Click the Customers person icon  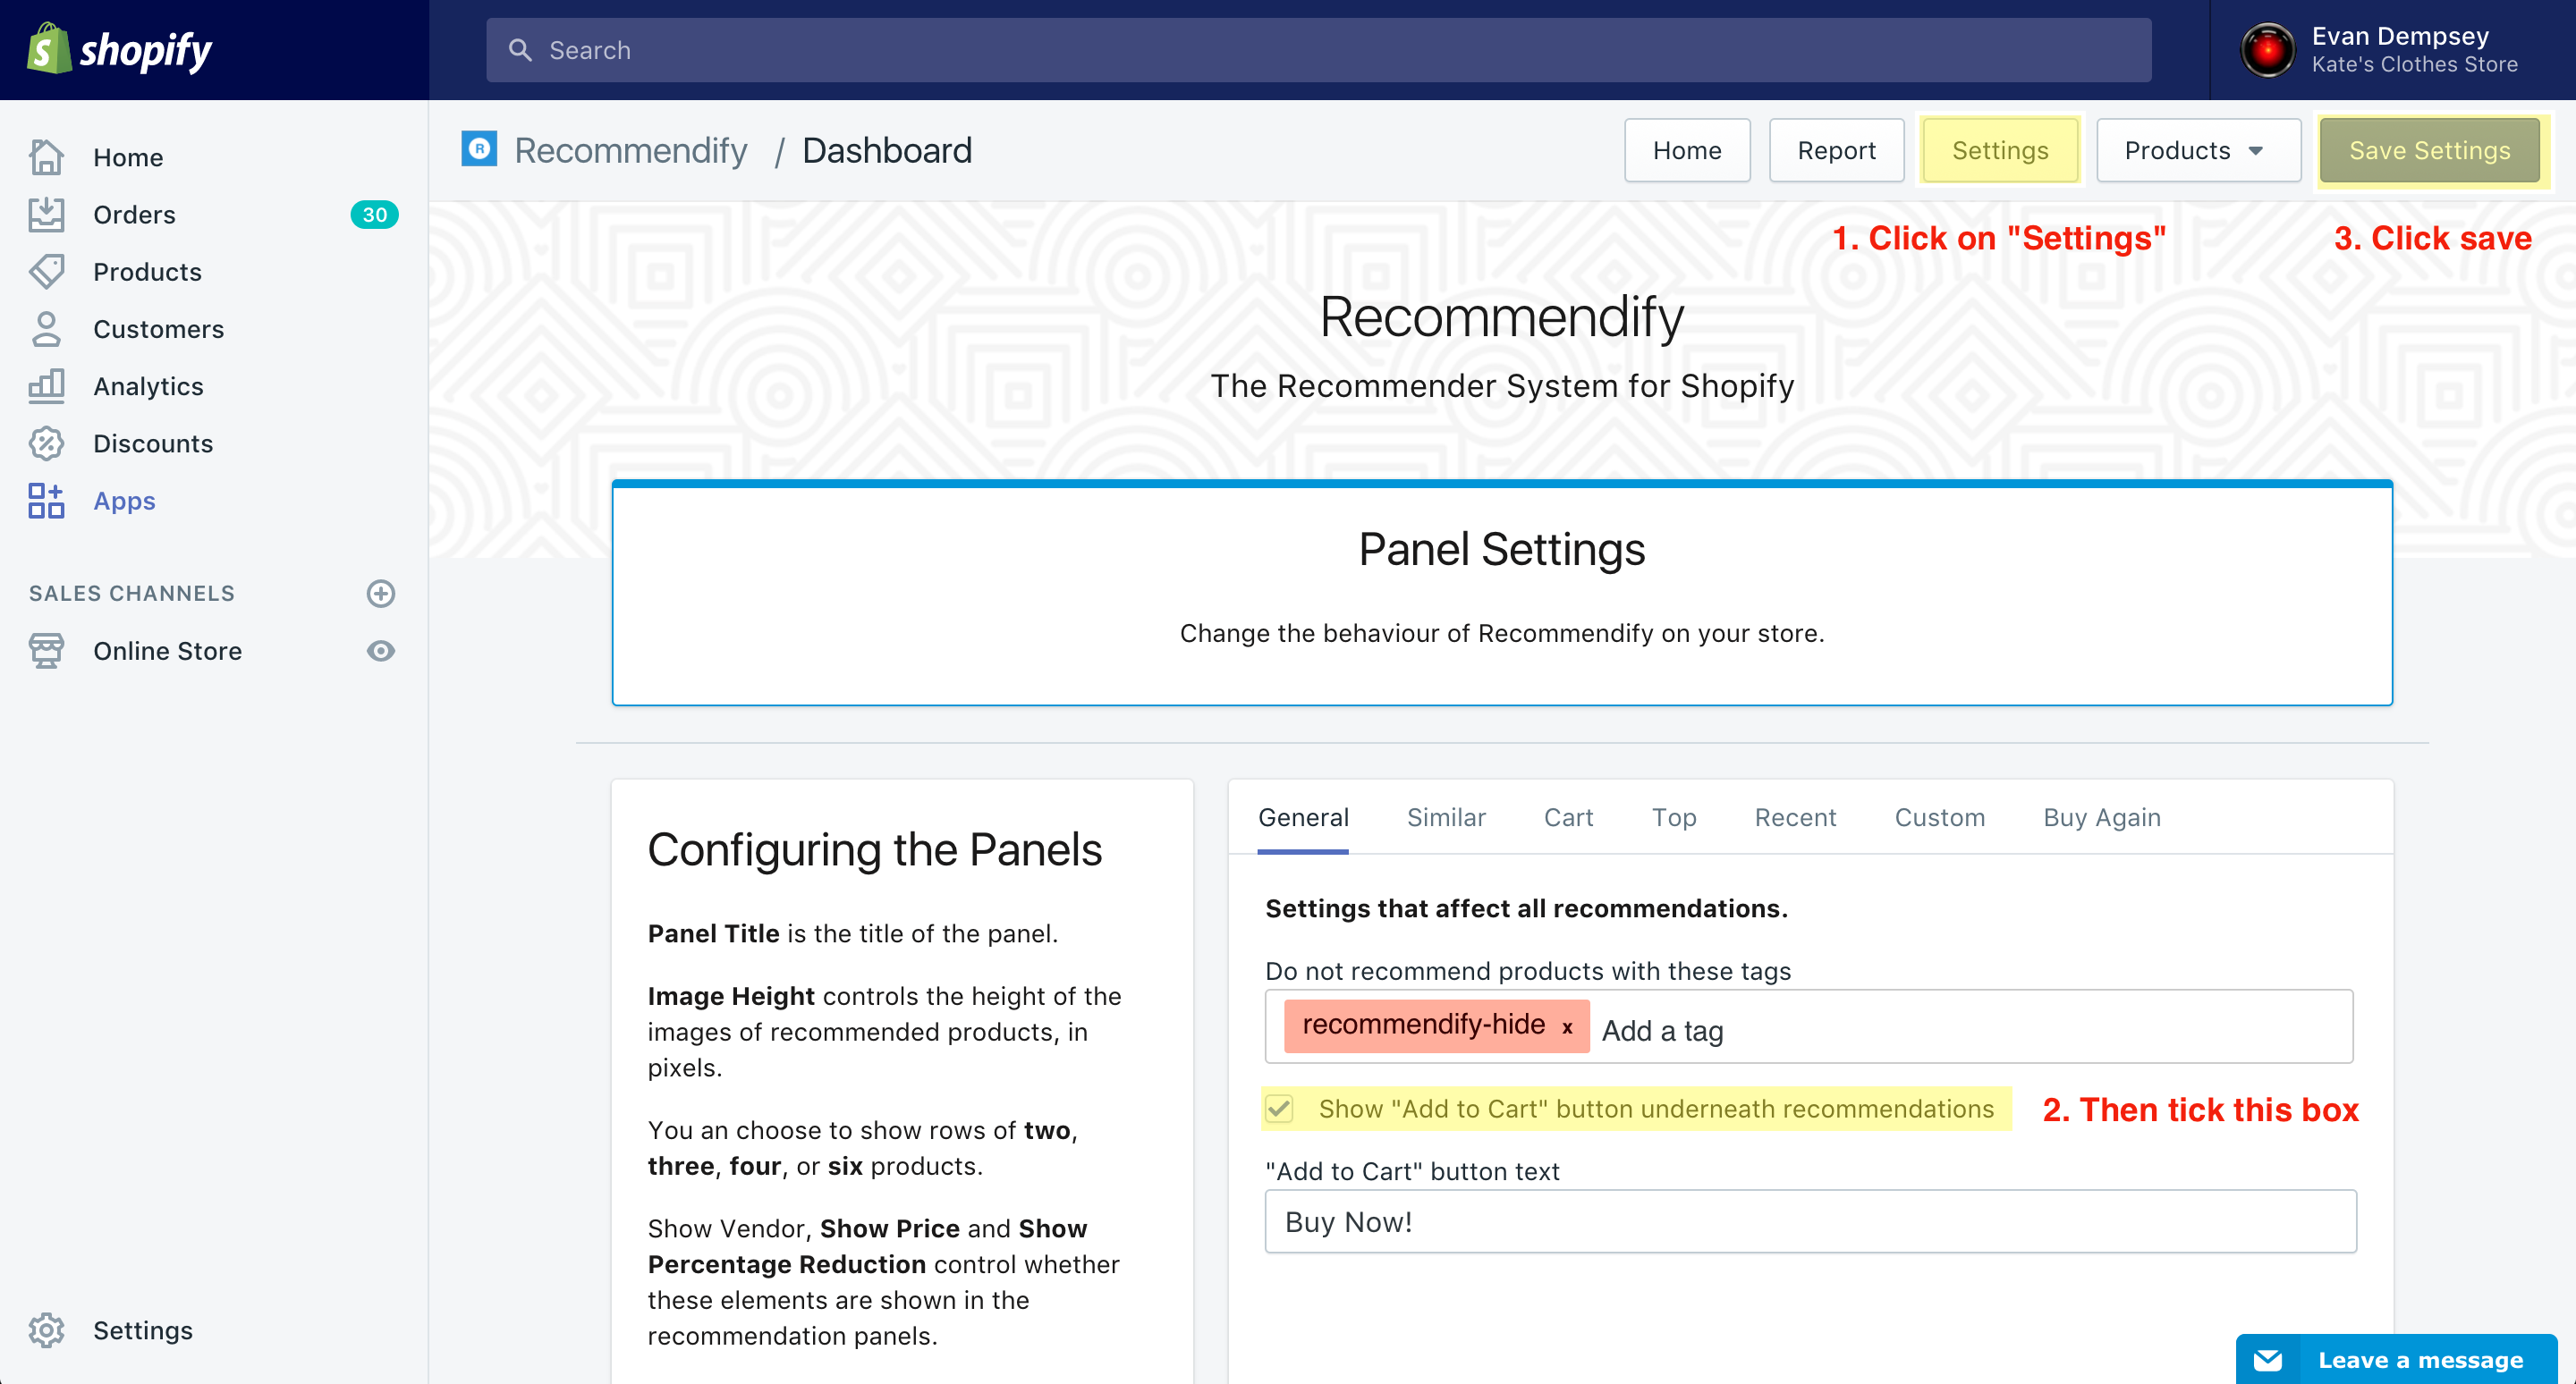click(46, 329)
